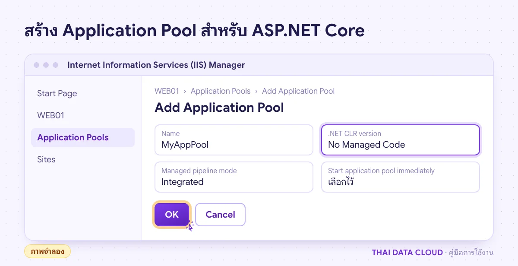Click the ภาพจำลอง badge
The width and height of the screenshot is (518, 266).
(x=47, y=251)
